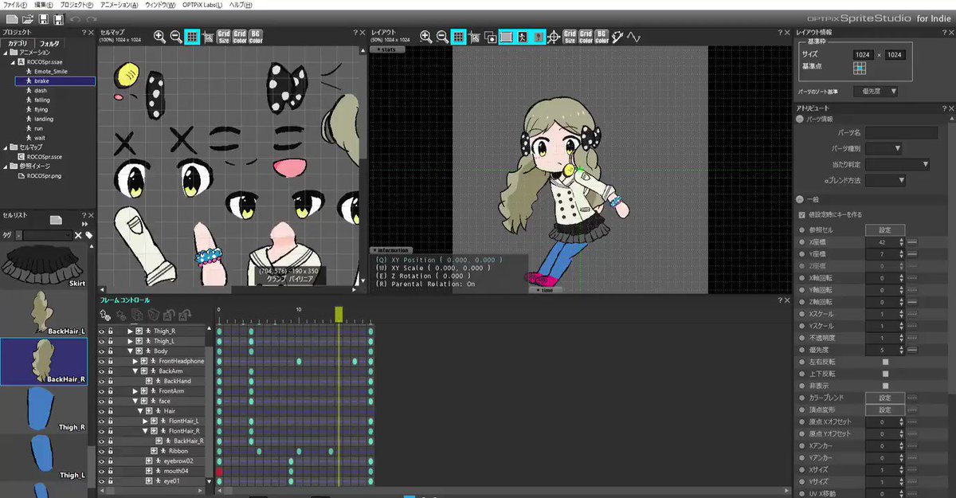Viewport: 956px width, 498px height.
Task: Lock the Body part in the frame control
Action: pyautogui.click(x=109, y=351)
